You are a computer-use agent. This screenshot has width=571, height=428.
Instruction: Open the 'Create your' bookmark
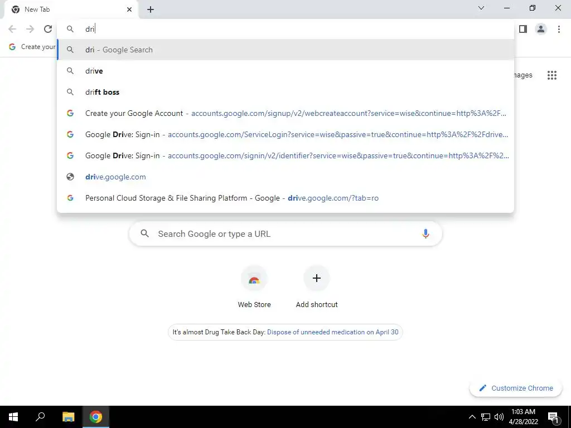coord(32,47)
